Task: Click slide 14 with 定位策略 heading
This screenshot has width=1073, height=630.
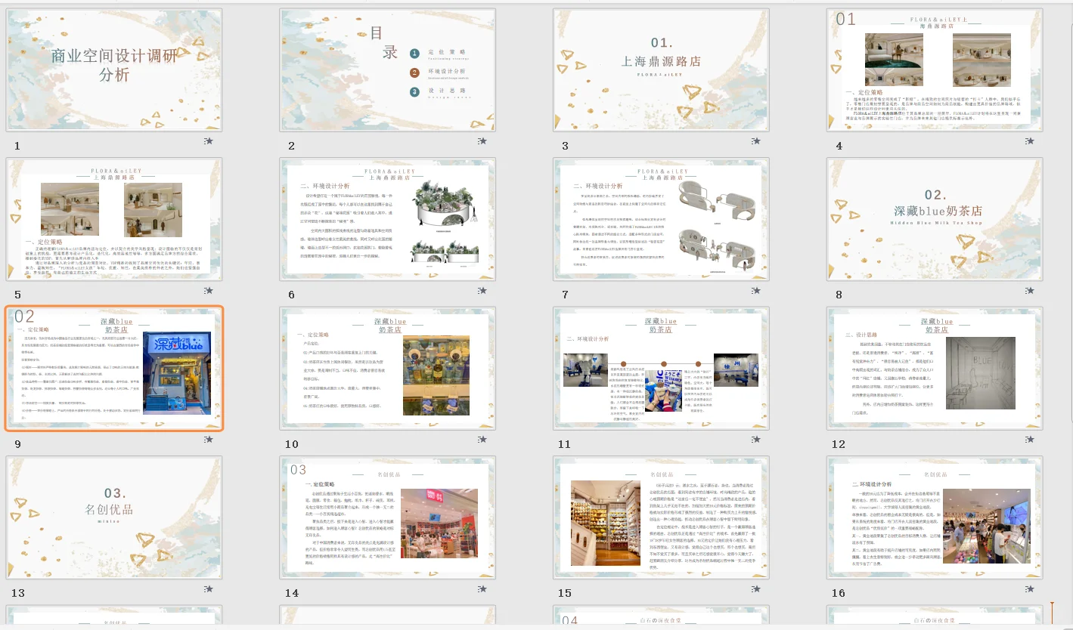Action: 387,517
